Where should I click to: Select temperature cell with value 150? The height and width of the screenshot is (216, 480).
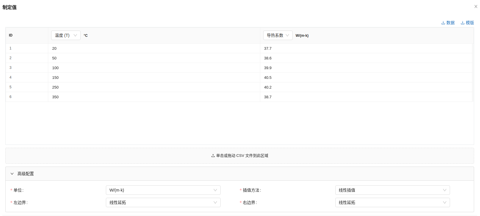pos(154,77)
